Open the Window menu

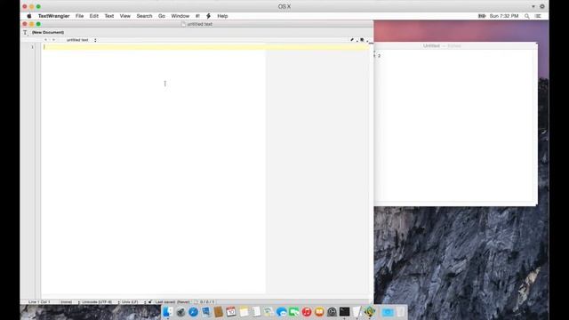tap(180, 16)
